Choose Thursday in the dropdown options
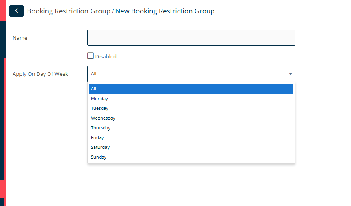The height and width of the screenshot is (206, 351). tap(101, 128)
